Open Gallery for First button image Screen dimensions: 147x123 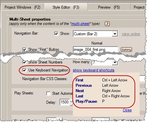pos(126,50)
